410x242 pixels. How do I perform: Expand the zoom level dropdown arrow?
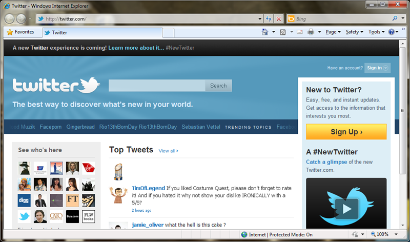click(x=396, y=234)
